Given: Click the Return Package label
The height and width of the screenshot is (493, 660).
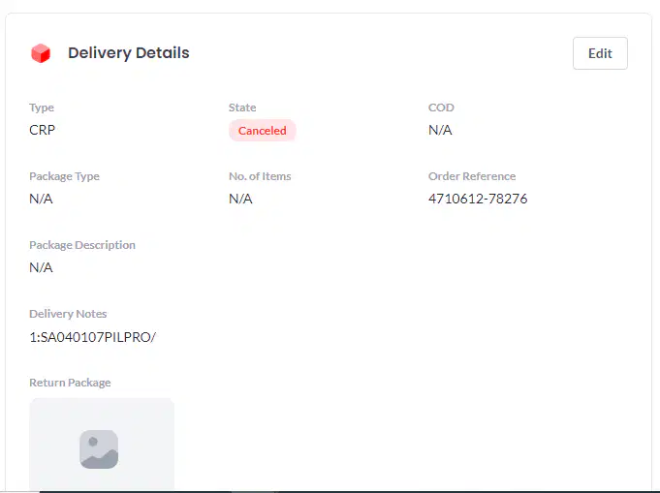Looking at the screenshot, I should point(70,383).
